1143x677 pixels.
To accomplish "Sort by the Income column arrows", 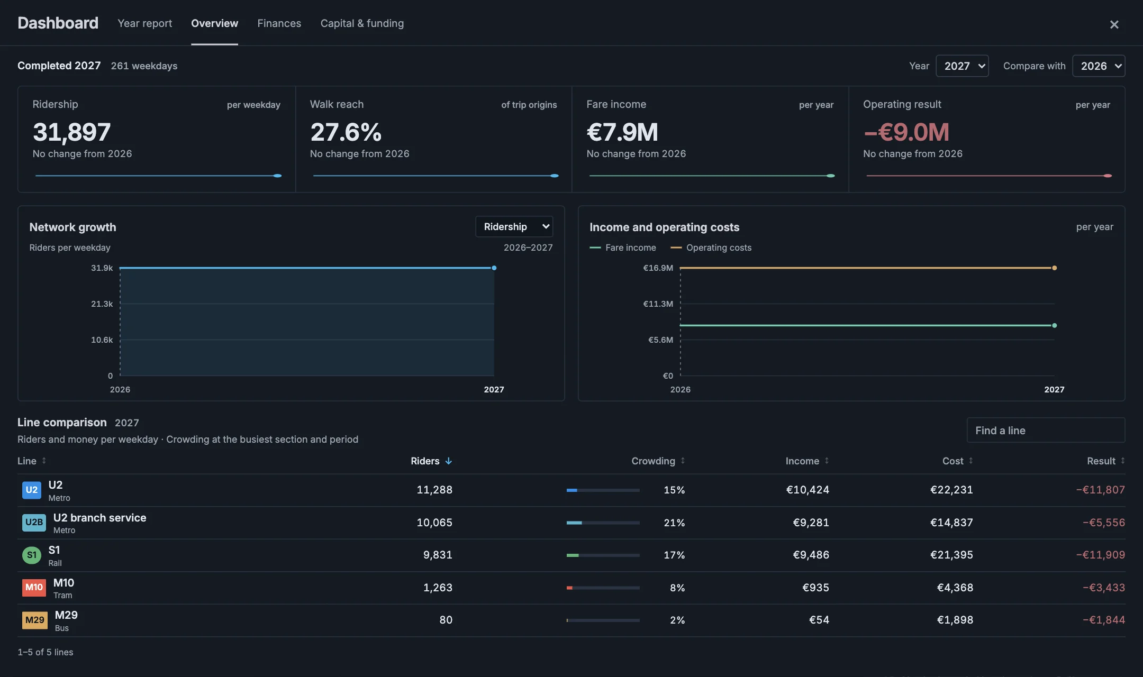I will click(x=827, y=461).
